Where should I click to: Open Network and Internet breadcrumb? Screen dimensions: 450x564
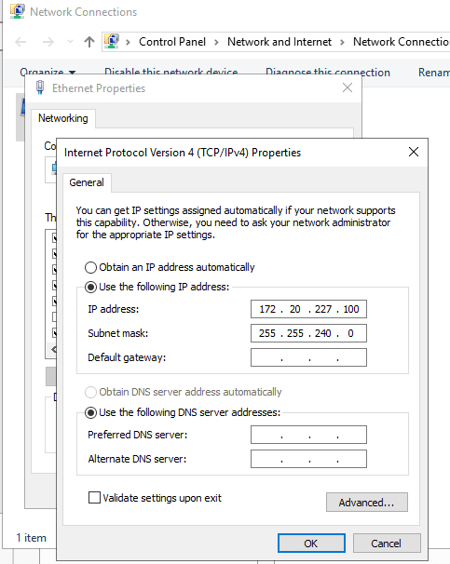tap(280, 42)
